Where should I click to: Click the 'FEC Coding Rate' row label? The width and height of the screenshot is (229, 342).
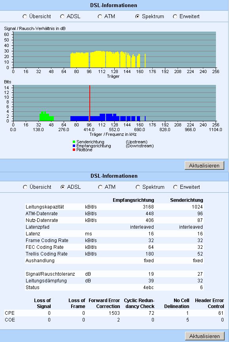coord(45,247)
